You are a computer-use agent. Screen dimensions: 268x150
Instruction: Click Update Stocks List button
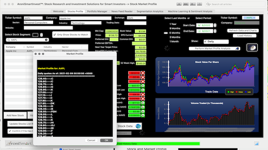tap(21, 124)
